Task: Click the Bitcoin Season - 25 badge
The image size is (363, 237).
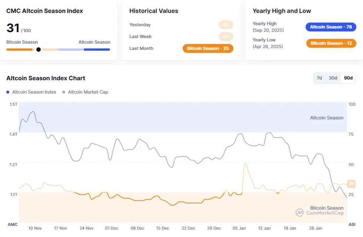Action: [x=208, y=48]
